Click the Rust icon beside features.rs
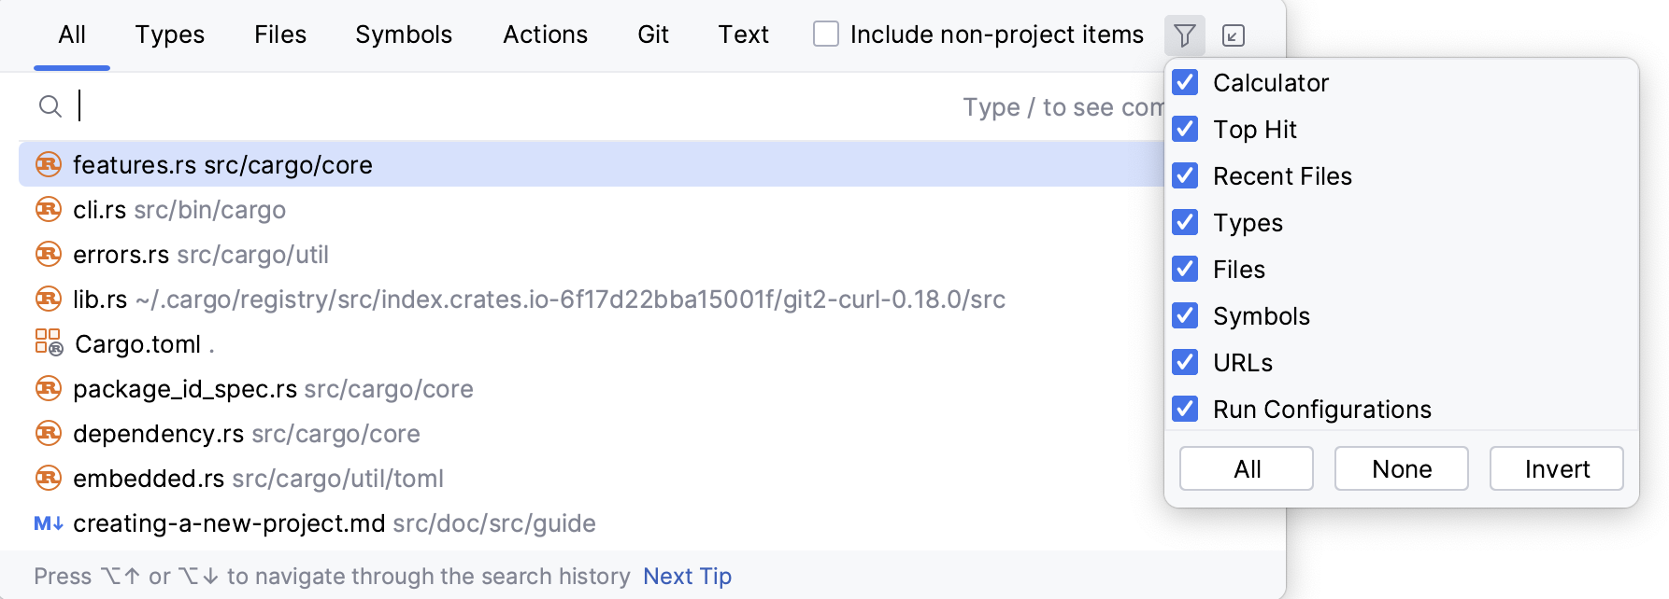The image size is (1669, 599). coord(49,164)
